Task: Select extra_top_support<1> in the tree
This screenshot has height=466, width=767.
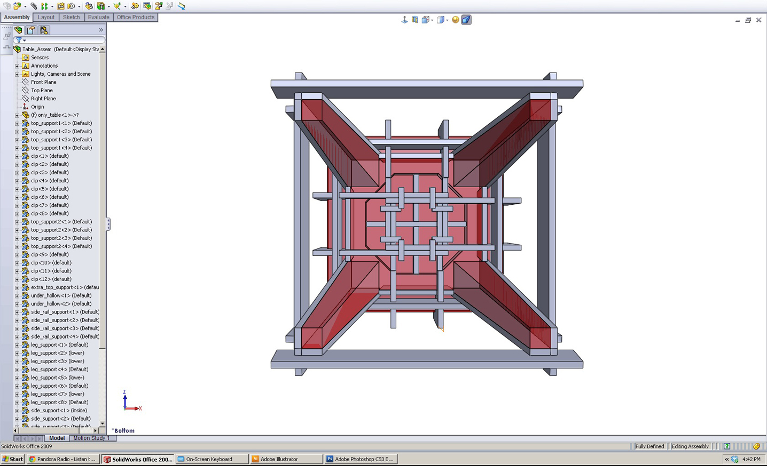Action: [x=65, y=287]
